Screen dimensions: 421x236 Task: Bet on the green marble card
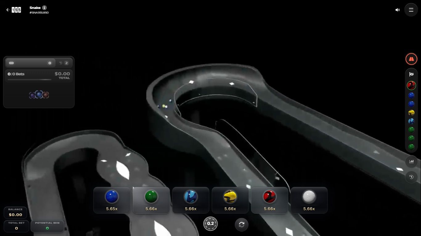coord(151,200)
